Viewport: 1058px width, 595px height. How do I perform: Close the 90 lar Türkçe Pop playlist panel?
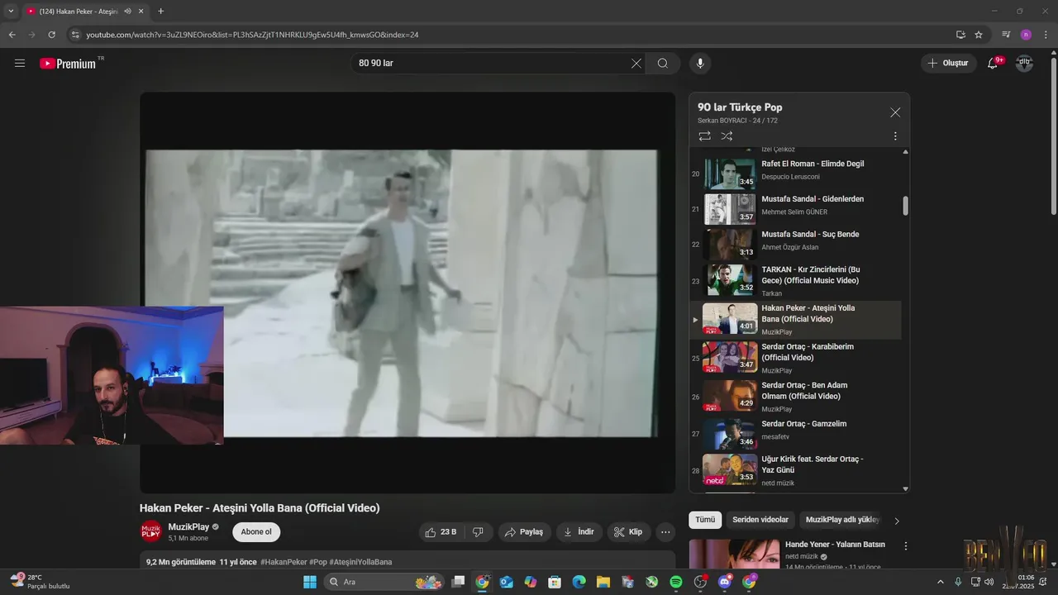[895, 112]
